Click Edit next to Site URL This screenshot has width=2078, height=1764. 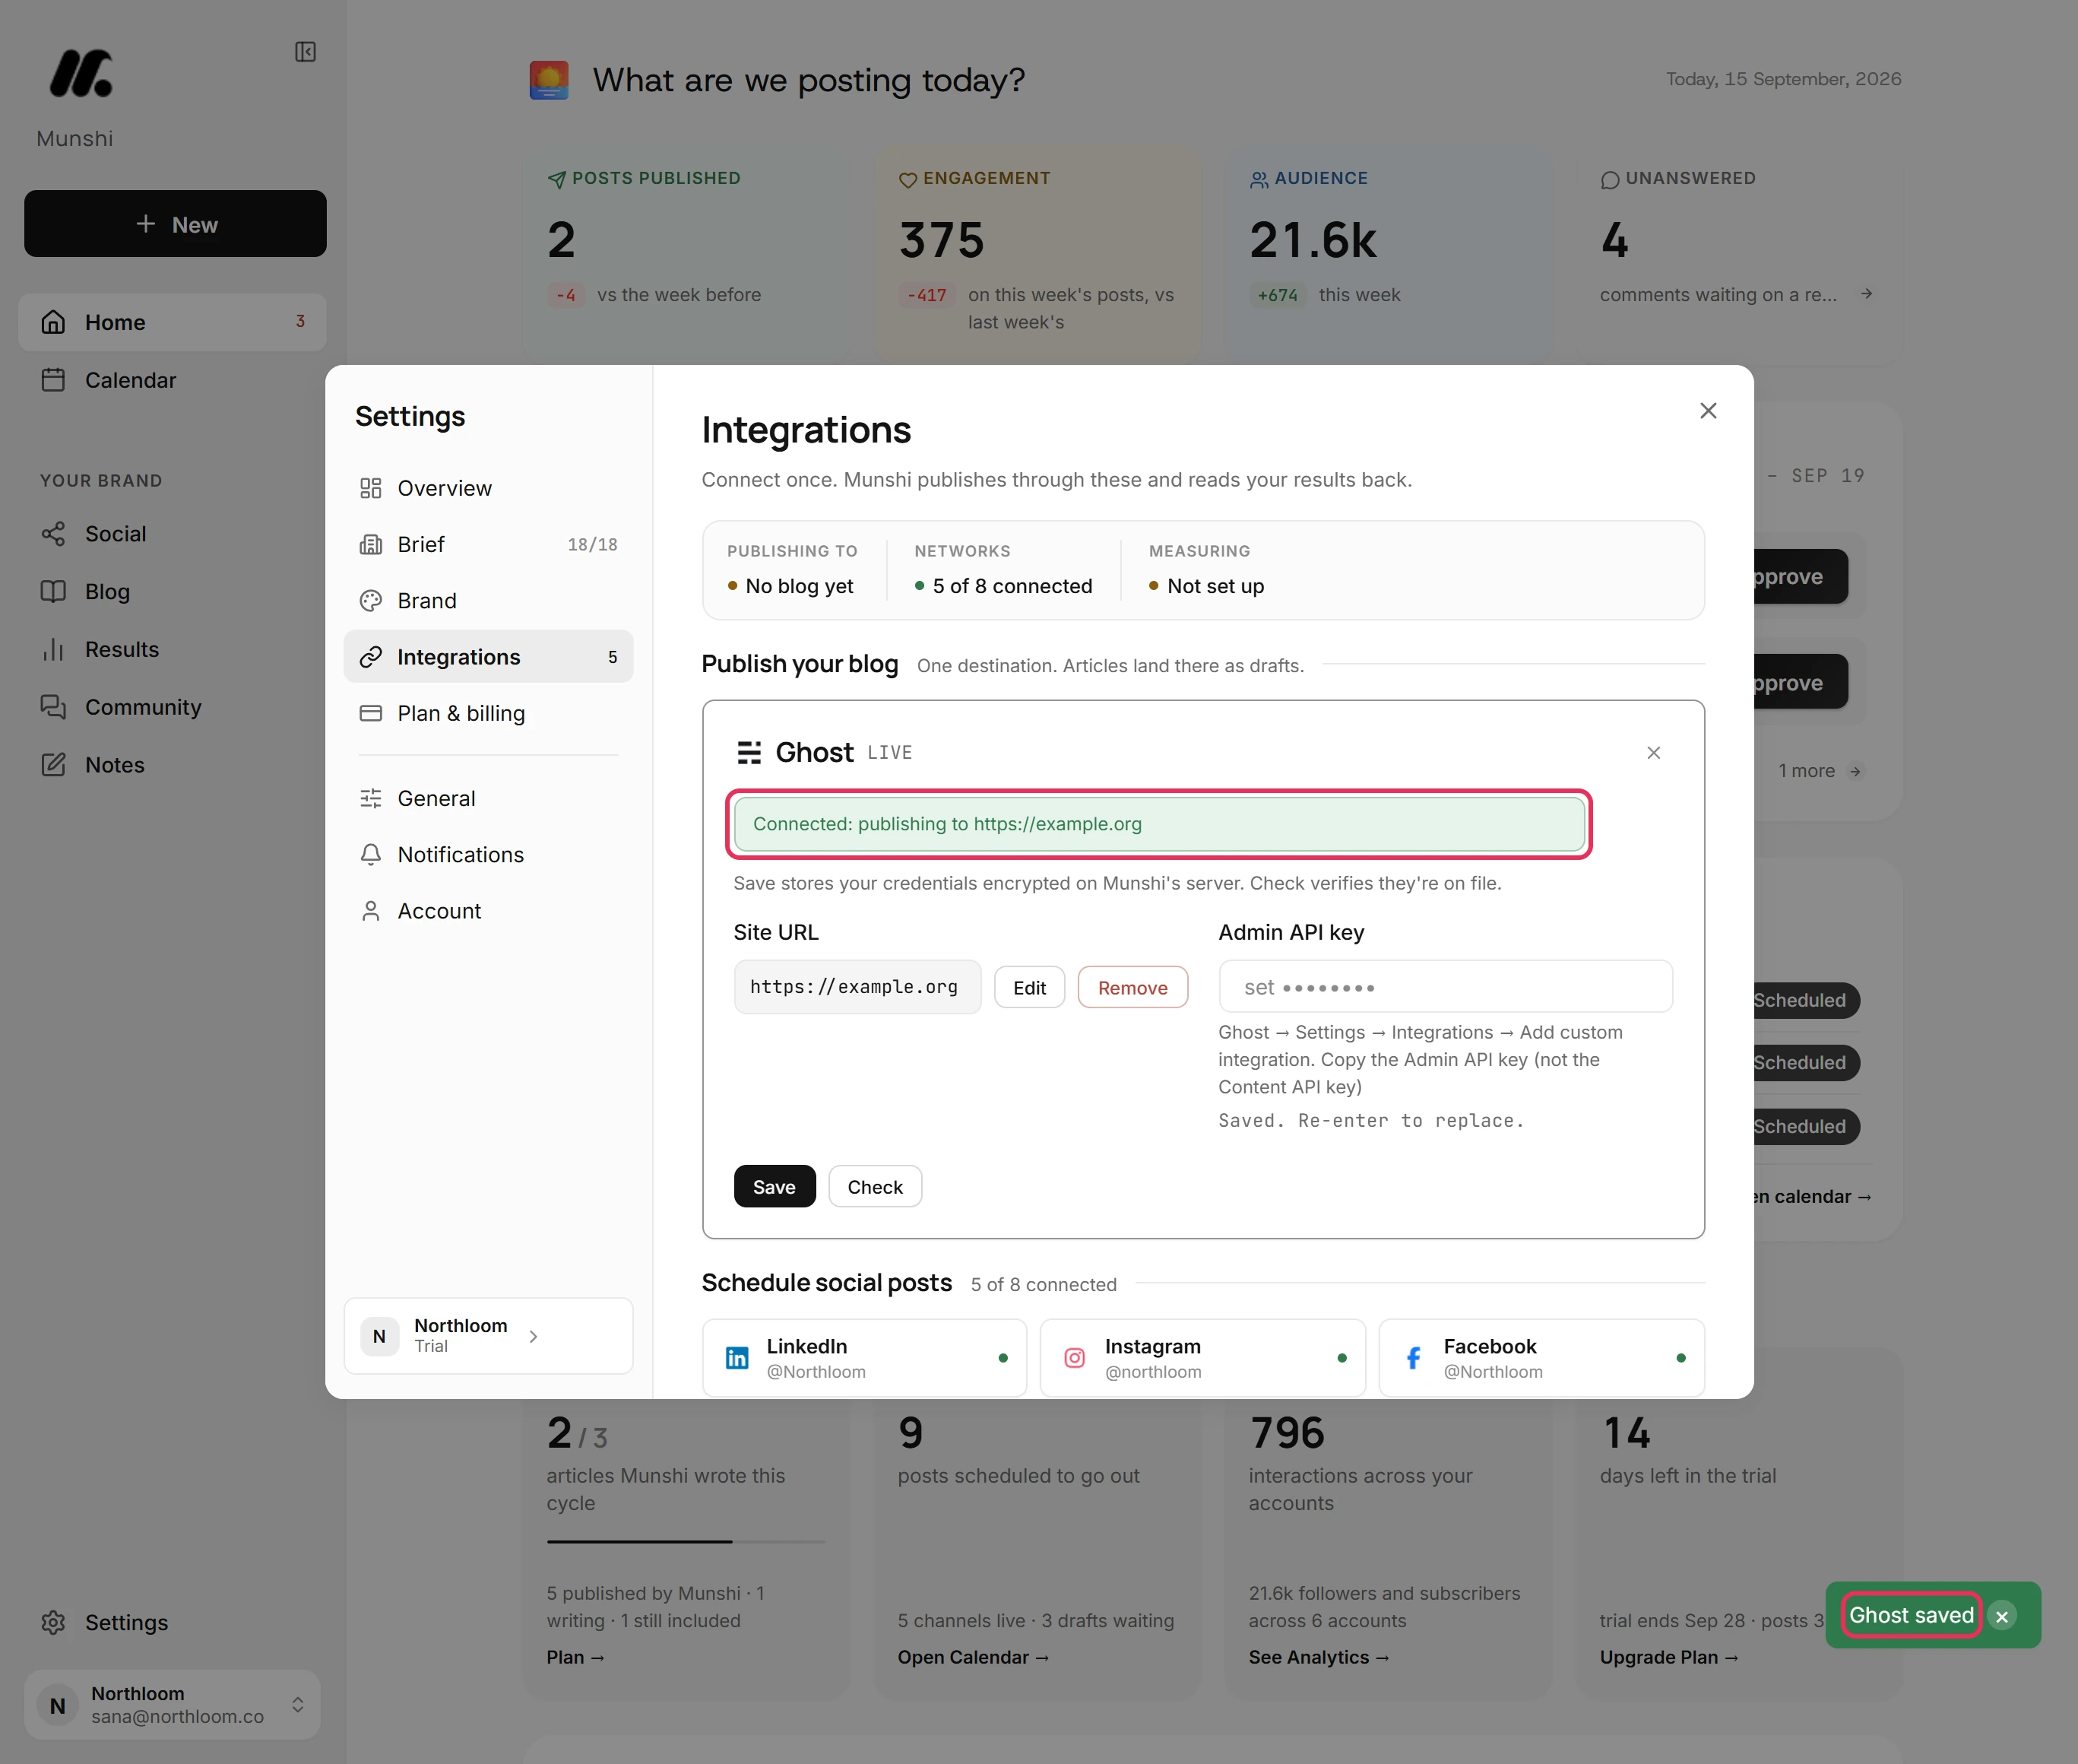1030,988
